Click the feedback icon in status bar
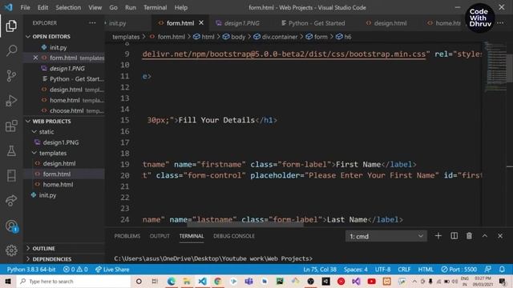This screenshot has height=288, width=513. pos(487,270)
